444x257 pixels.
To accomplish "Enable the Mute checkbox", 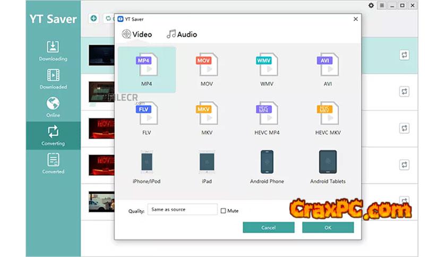I will pyautogui.click(x=224, y=211).
